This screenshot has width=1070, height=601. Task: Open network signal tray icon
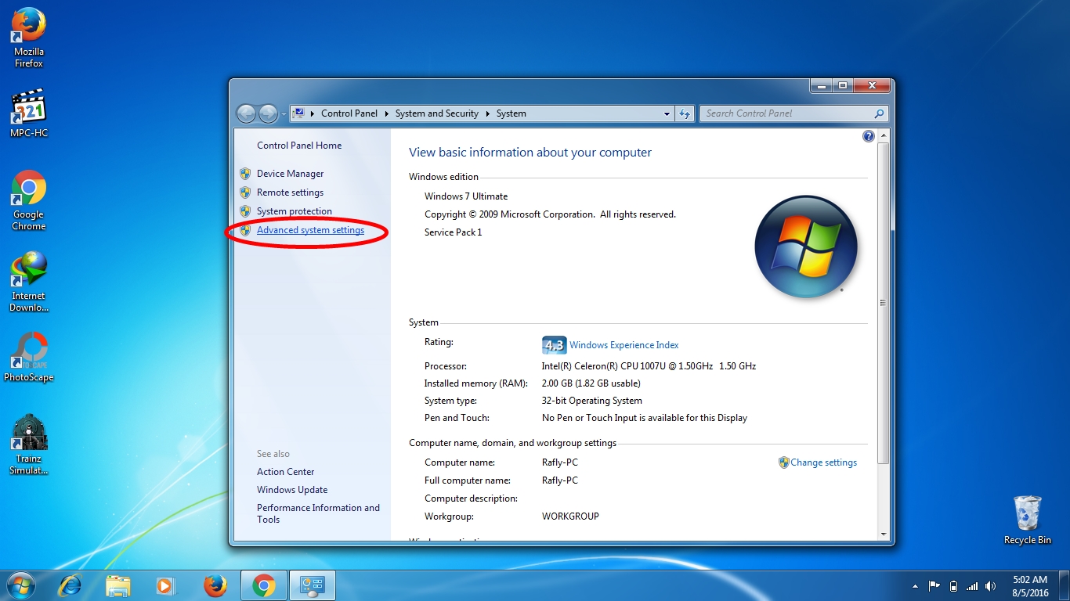pyautogui.click(x=972, y=586)
